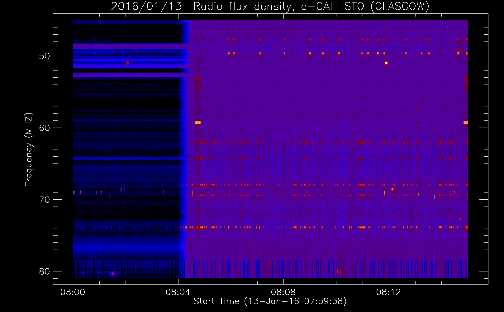Click the bright yellow burst near 08:12 at 51 MHz

[x=386, y=63]
